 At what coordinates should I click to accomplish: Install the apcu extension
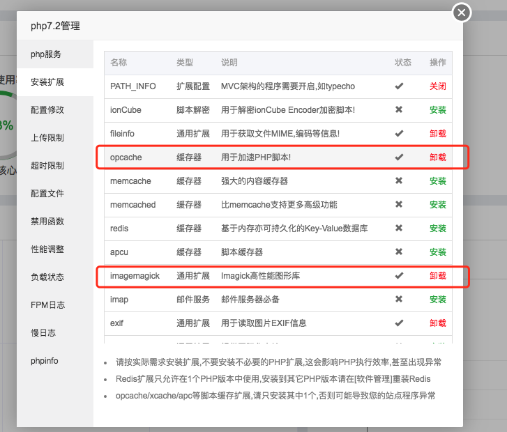[x=438, y=252]
